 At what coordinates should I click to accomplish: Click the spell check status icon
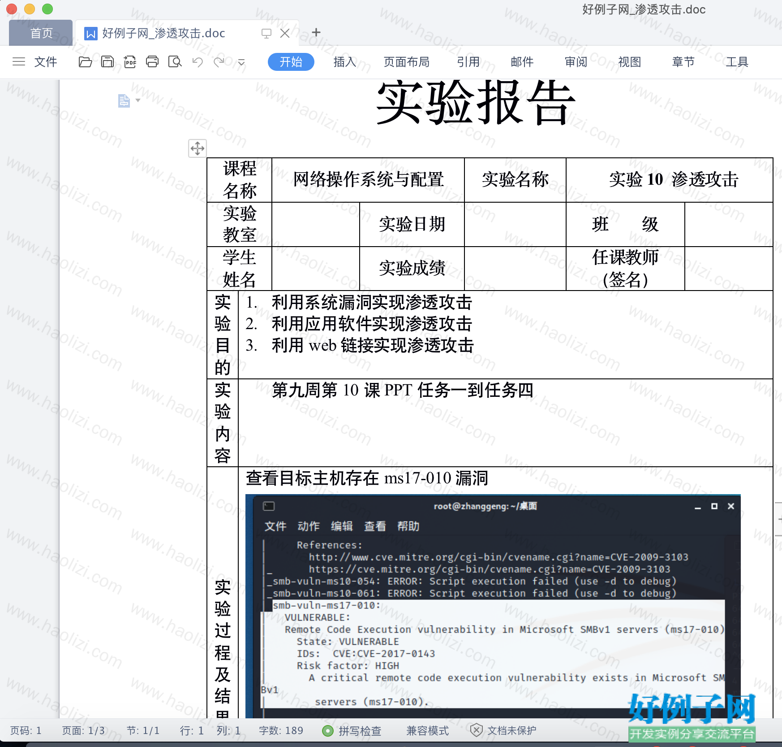pos(328,731)
